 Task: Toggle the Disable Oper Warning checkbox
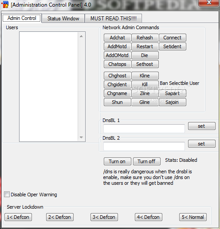click(7, 195)
